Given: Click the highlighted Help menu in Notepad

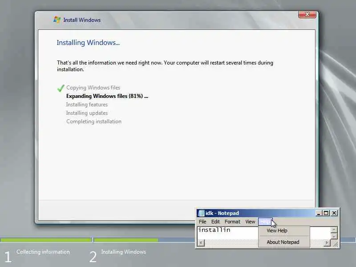Looking at the screenshot, I should pyautogui.click(x=265, y=222).
